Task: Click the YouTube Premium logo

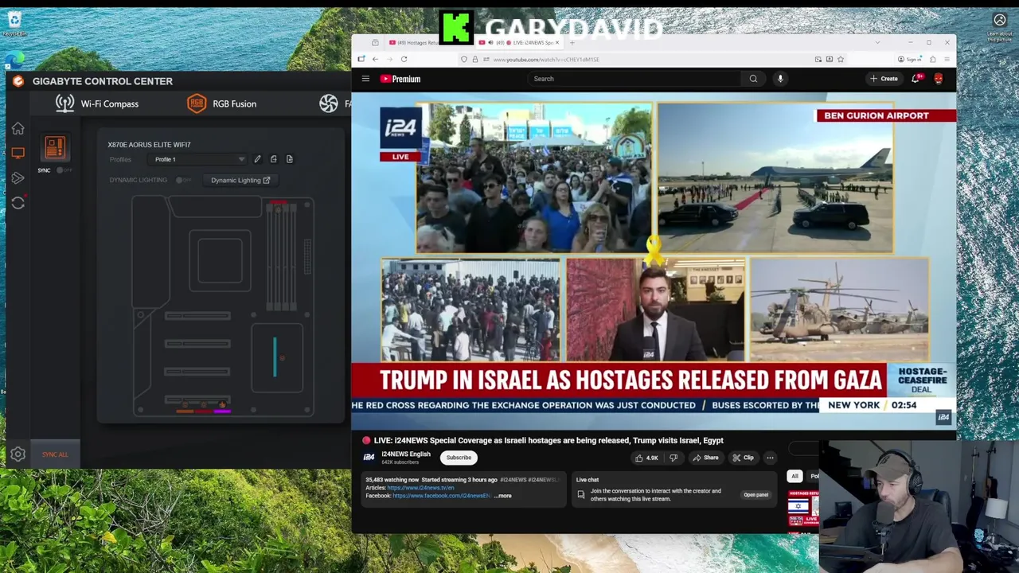Action: [400, 79]
